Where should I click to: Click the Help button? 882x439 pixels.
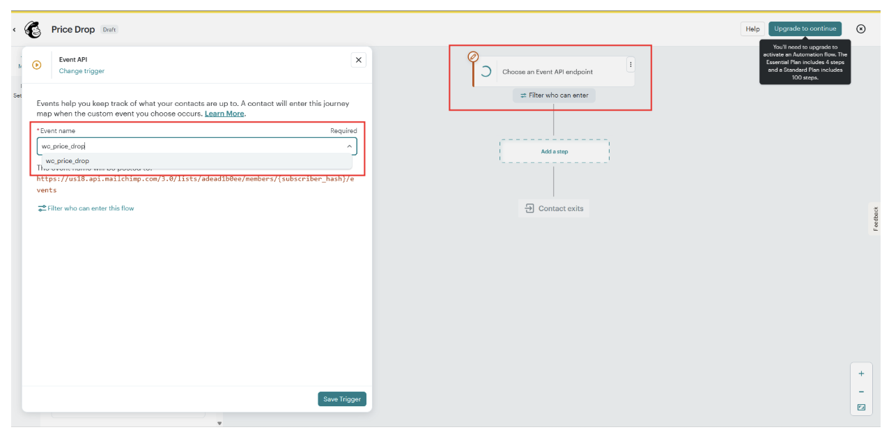(752, 29)
